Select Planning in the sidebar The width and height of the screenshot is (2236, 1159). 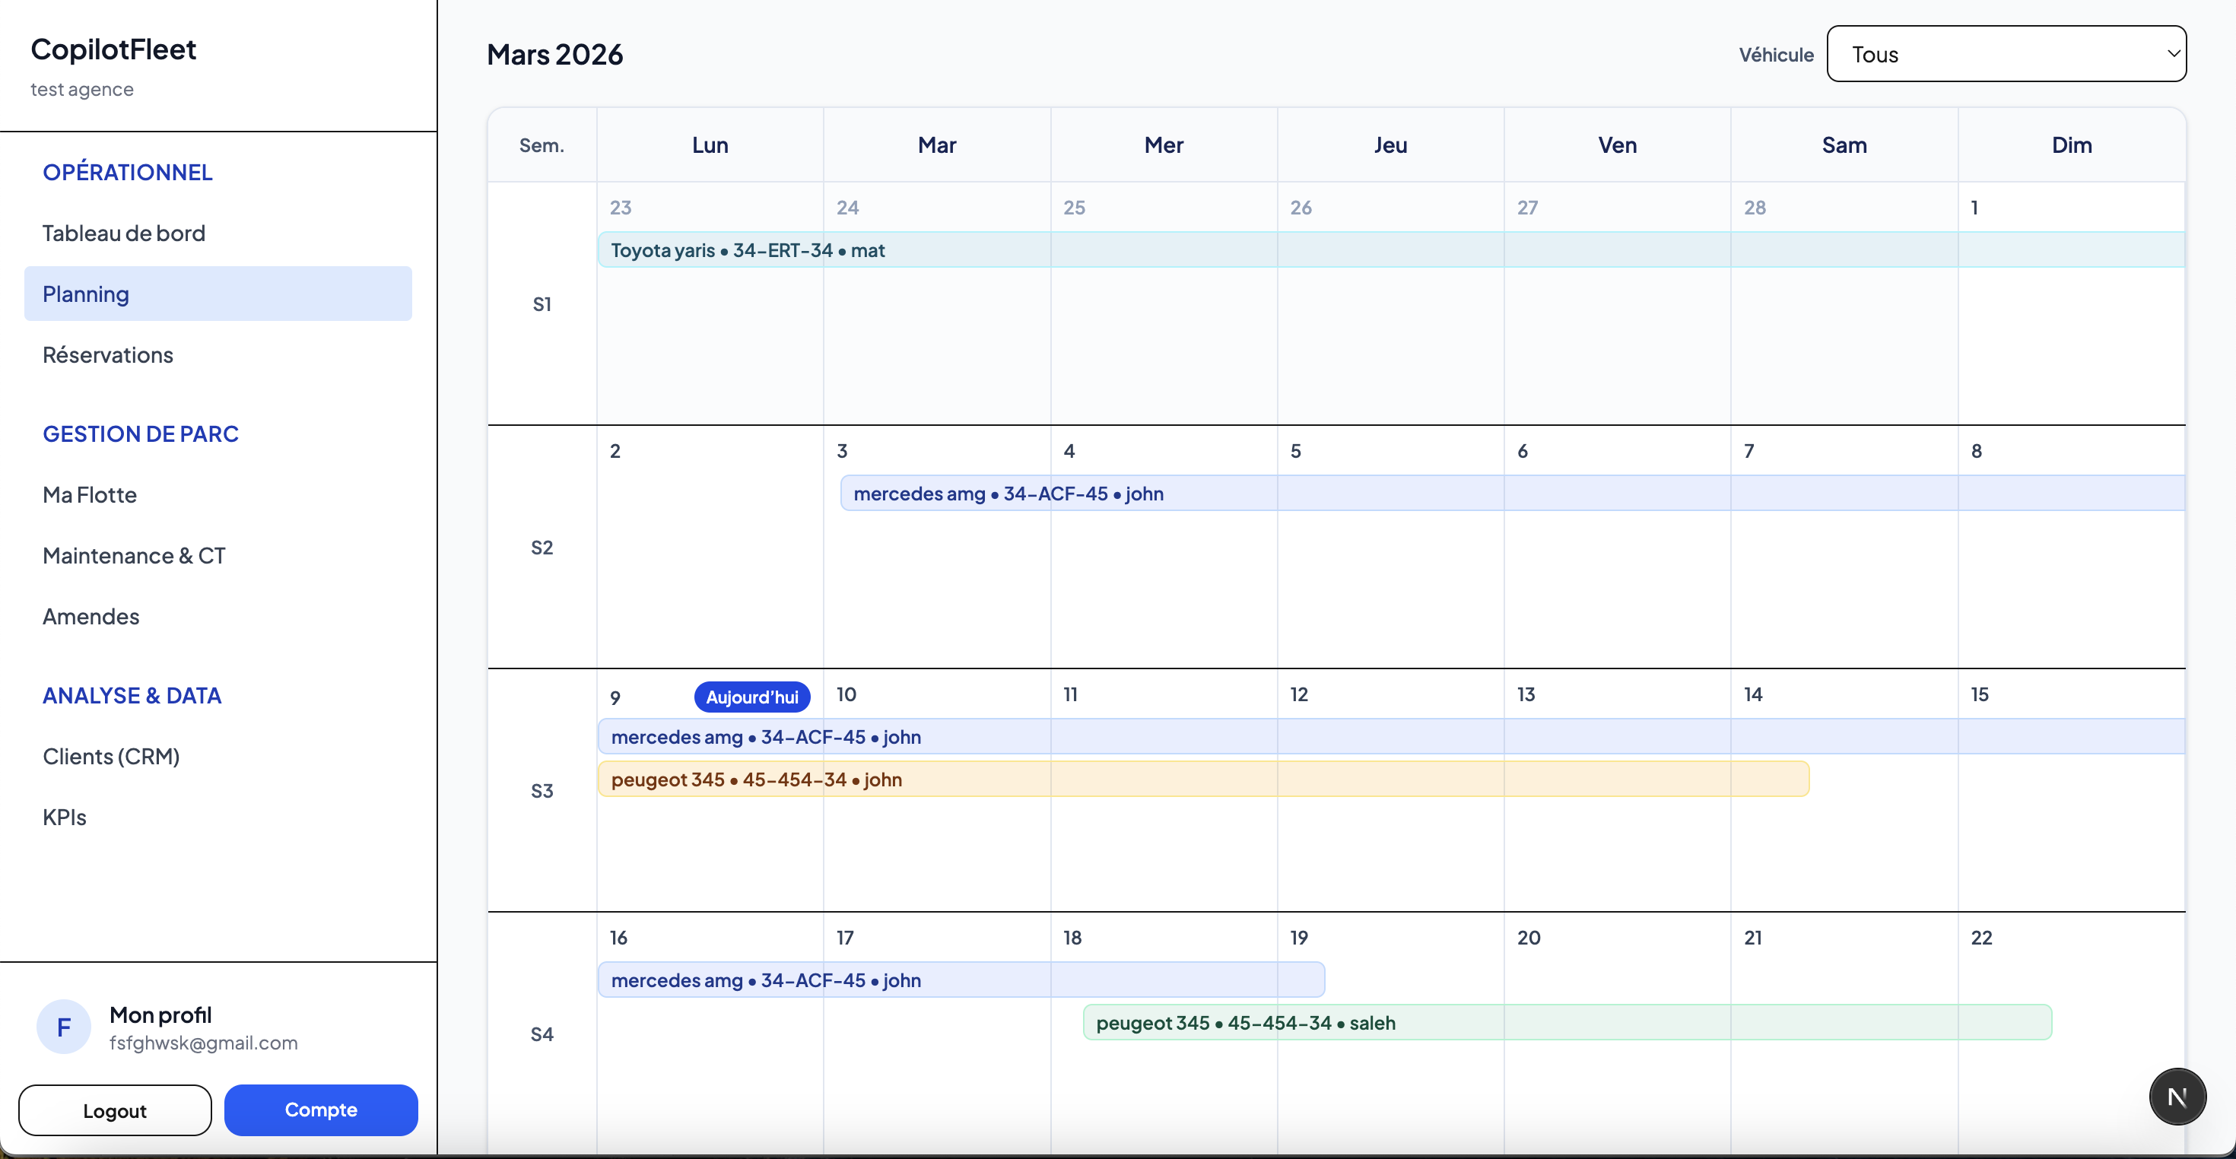click(85, 294)
